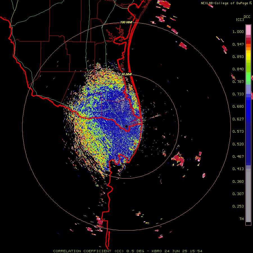Click the 0.680 scale value
Screen dimensions: 253x253
point(238,107)
